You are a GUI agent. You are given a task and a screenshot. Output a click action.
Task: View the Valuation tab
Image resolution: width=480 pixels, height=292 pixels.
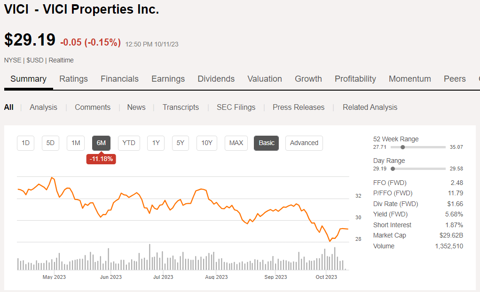(x=265, y=79)
